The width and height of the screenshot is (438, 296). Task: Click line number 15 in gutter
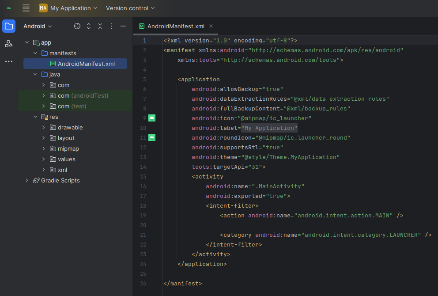pyautogui.click(x=143, y=177)
